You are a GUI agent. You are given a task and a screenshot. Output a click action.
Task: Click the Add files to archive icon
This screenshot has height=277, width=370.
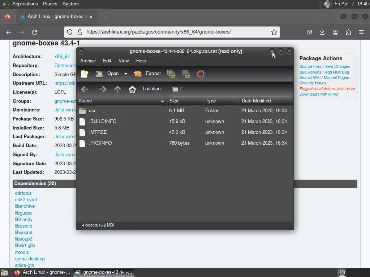171,74
